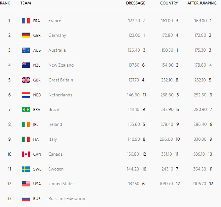
Task: Click the Sweden flag icon
Action: pyautogui.click(x=26, y=169)
